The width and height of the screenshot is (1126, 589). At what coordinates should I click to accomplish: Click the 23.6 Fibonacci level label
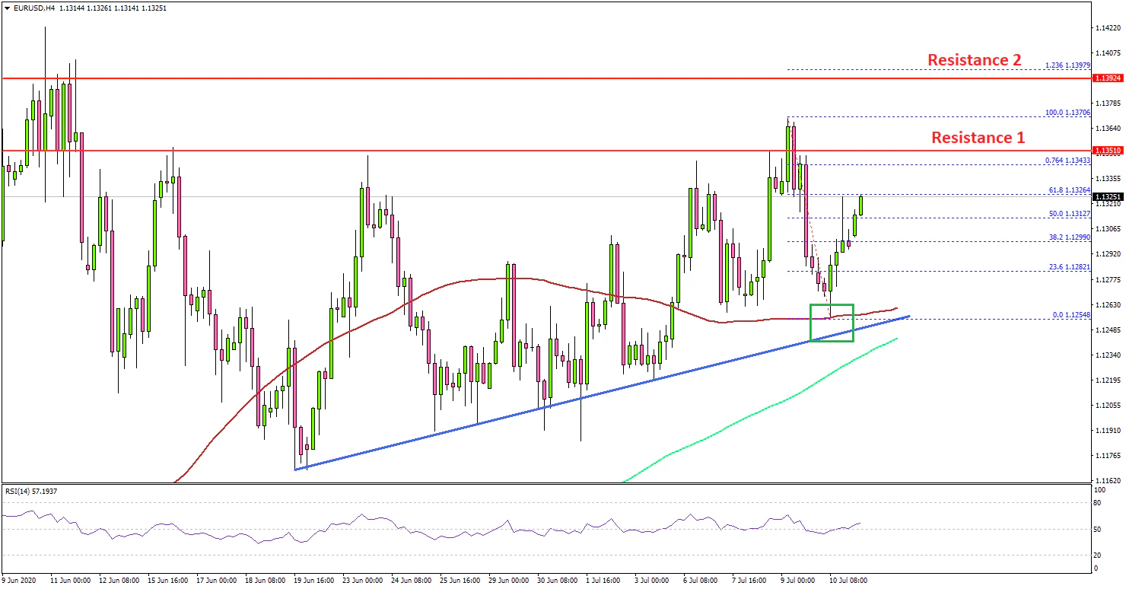point(1070,268)
